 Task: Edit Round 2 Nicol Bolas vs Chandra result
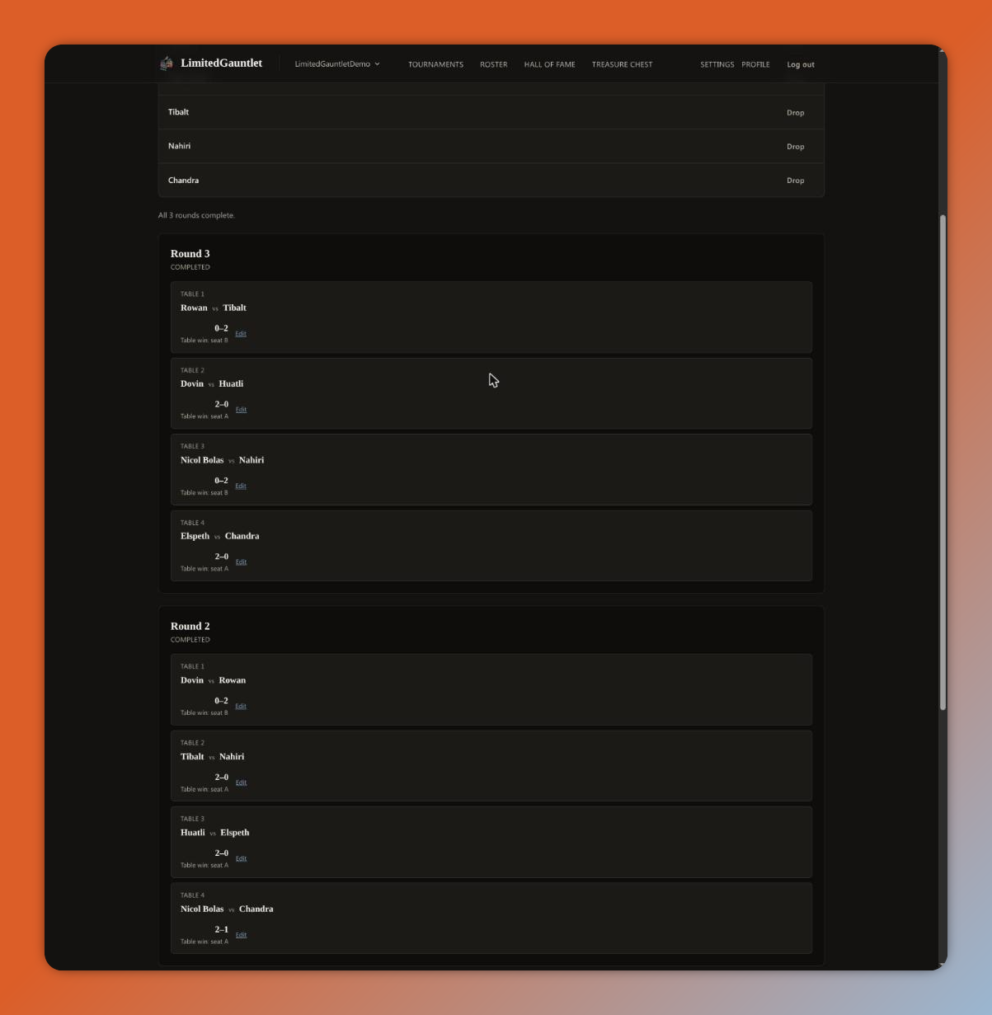pos(241,935)
